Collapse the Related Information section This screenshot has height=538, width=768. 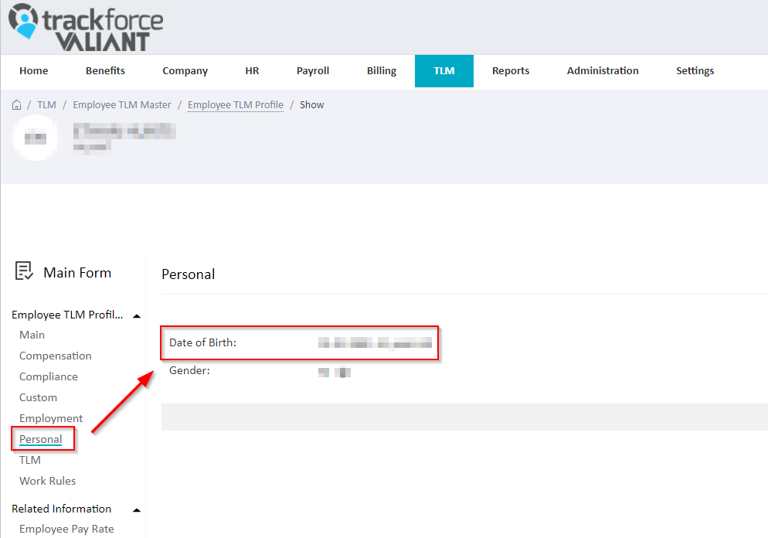(137, 510)
